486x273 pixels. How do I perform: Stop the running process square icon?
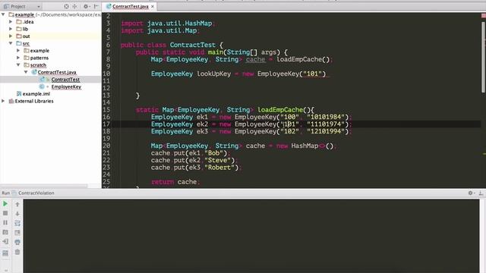(5, 213)
